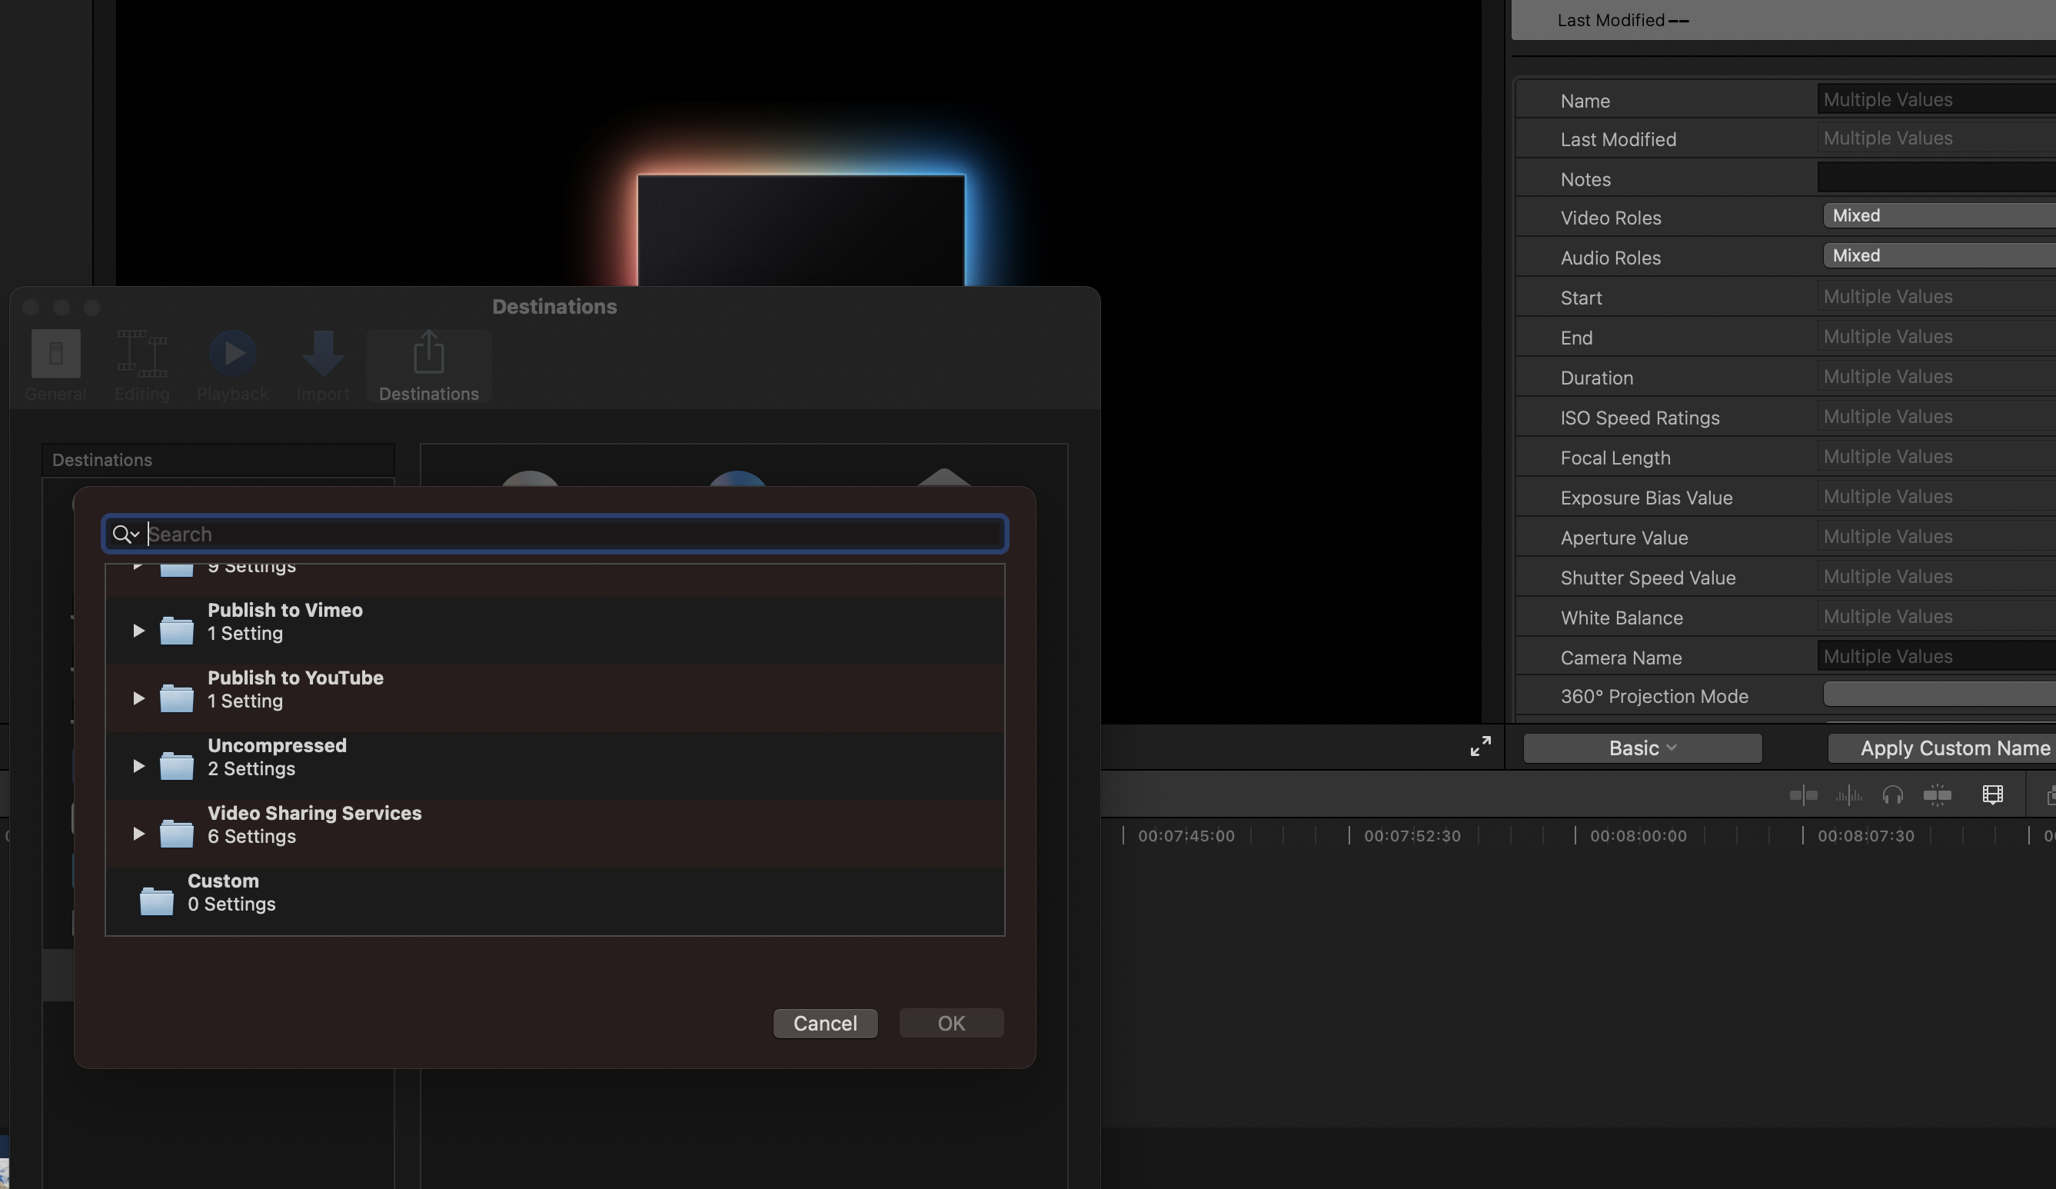This screenshot has width=2056, height=1189.
Task: Expand the Publish to YouTube folder
Action: tap(138, 698)
